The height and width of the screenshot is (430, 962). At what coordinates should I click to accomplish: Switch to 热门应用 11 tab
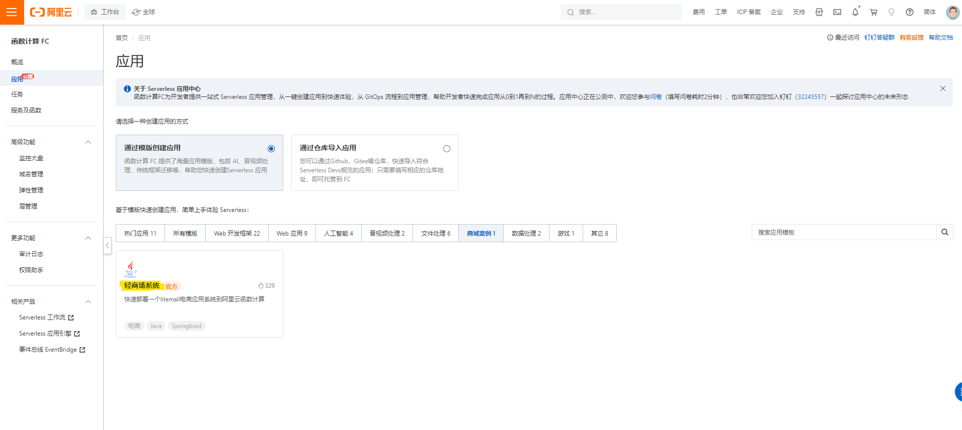140,233
